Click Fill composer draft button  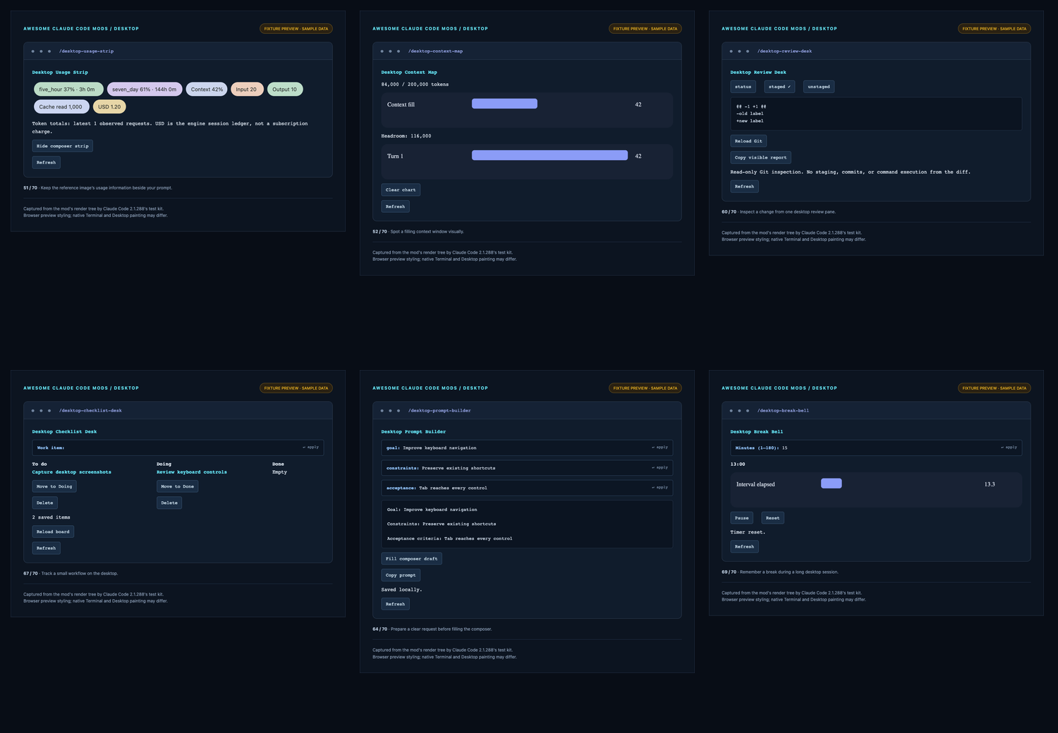tap(411, 558)
